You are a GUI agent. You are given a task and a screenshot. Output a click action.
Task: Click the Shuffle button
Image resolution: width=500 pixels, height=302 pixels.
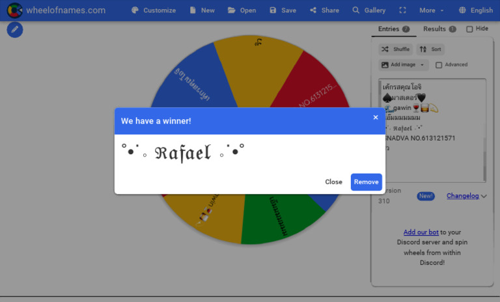tap(395, 49)
